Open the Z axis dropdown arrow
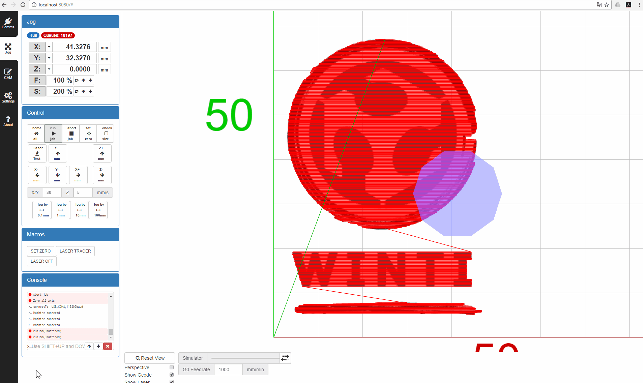This screenshot has height=383, width=643. click(49, 69)
